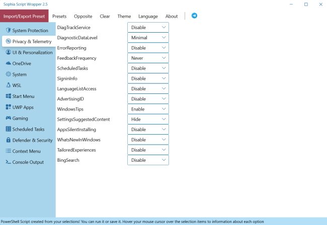The image size is (327, 225).
Task: Expand the SigninInfo dropdown
Action: [148, 78]
